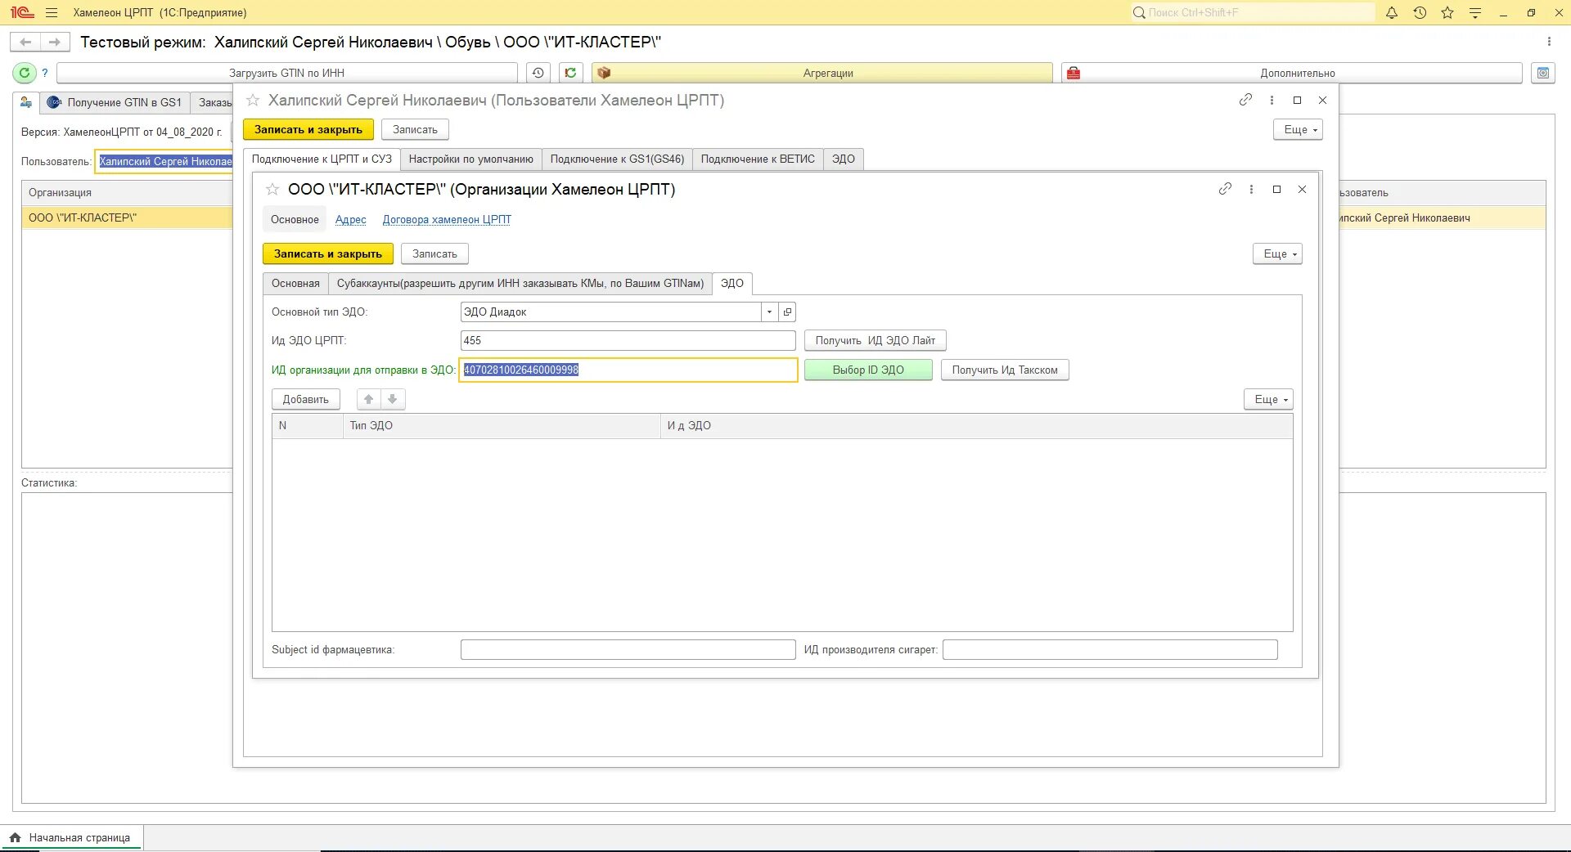Copy link icon in organization window header
Image resolution: width=1571 pixels, height=852 pixels.
coord(1225,189)
